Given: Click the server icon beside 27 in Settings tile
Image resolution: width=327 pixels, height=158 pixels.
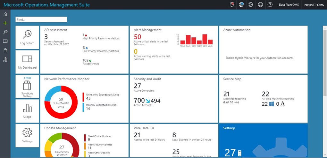Looking at the screenshot, I should 239,153.
